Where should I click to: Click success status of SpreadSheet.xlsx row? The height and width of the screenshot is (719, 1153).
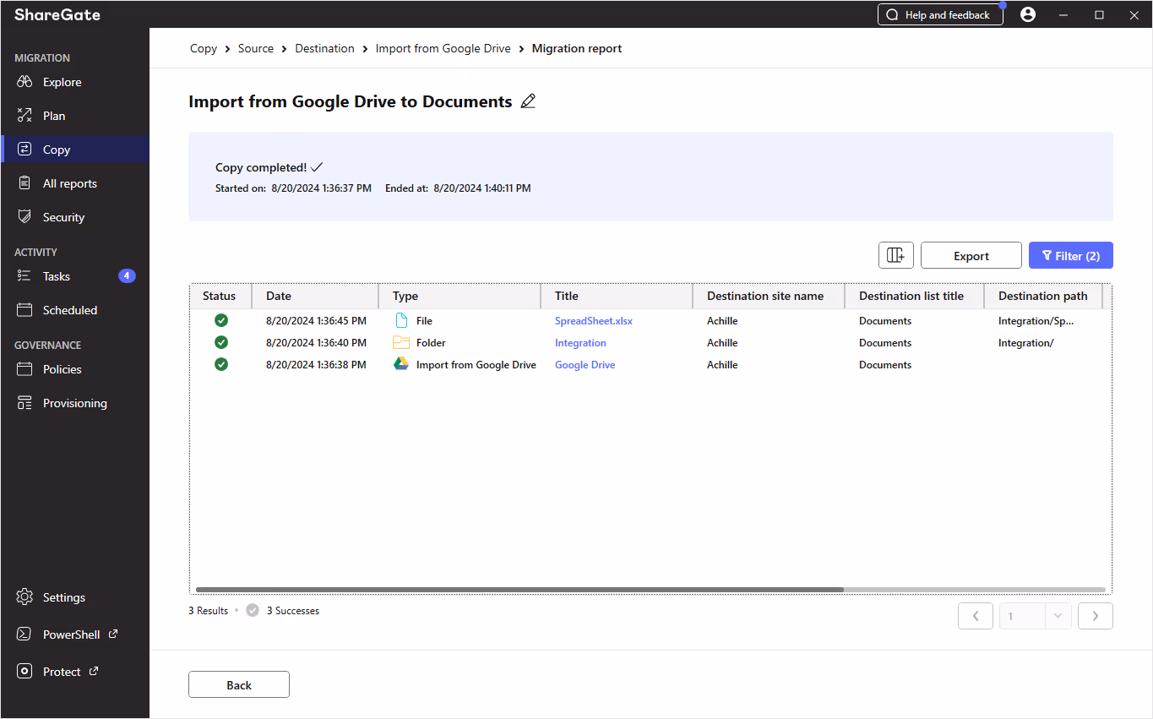click(221, 320)
